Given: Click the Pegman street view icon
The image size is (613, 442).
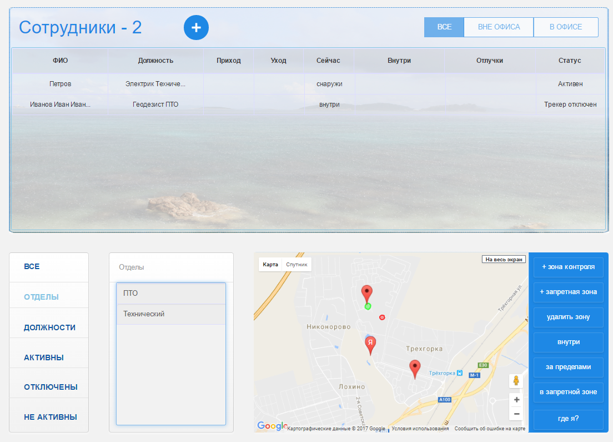Looking at the screenshot, I should click(x=516, y=380).
